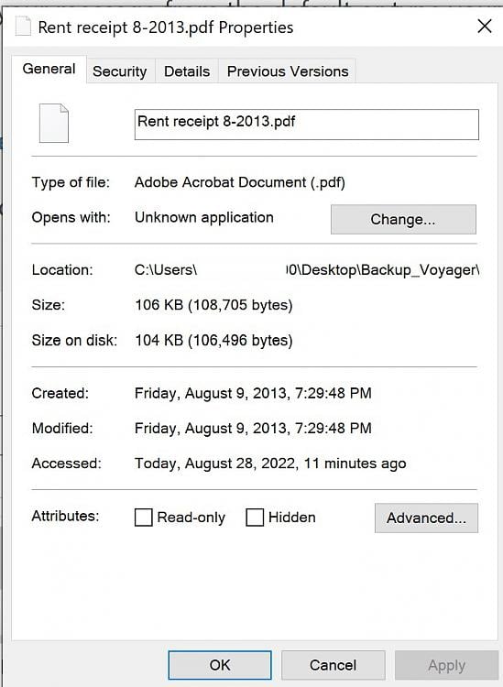Click the Apply button
This screenshot has width=503, height=687.
pos(446,665)
